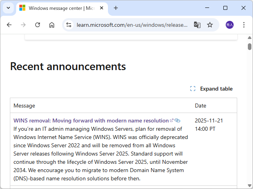Reload the current page

click(x=38, y=25)
